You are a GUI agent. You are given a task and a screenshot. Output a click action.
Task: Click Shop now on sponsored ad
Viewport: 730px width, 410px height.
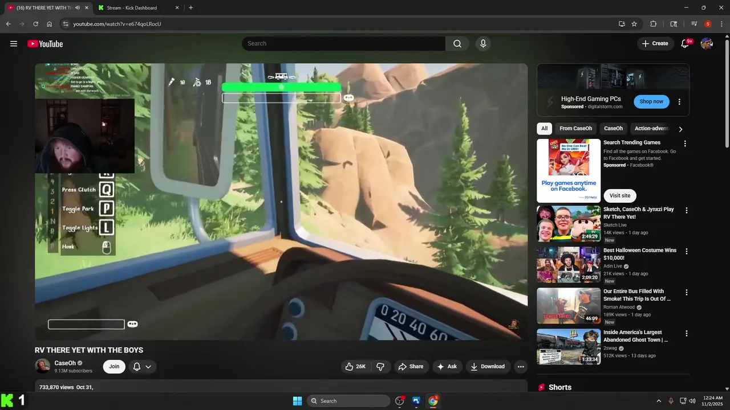(651, 101)
